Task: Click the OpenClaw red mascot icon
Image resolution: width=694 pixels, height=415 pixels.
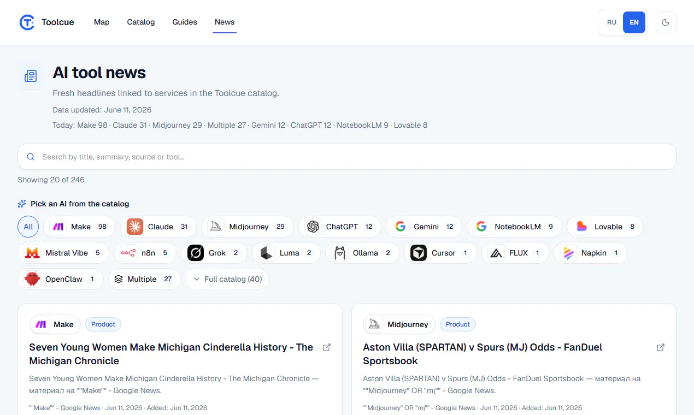Action: [x=32, y=279]
